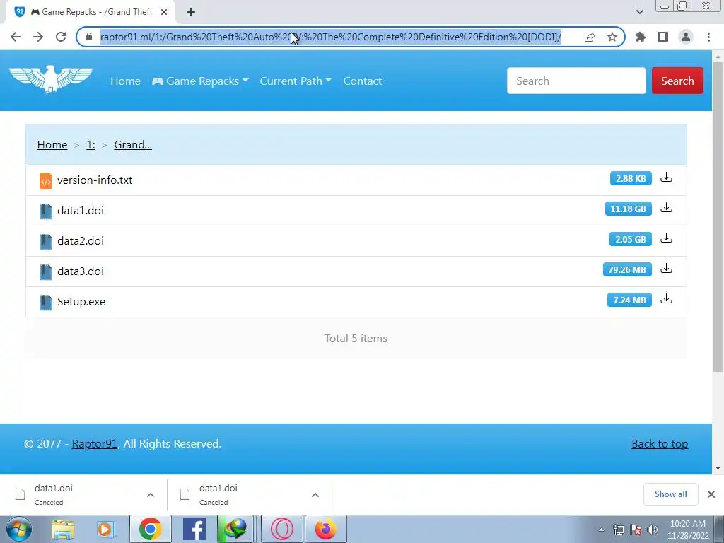
Task: Click the padlock site info icon
Action: 89,37
